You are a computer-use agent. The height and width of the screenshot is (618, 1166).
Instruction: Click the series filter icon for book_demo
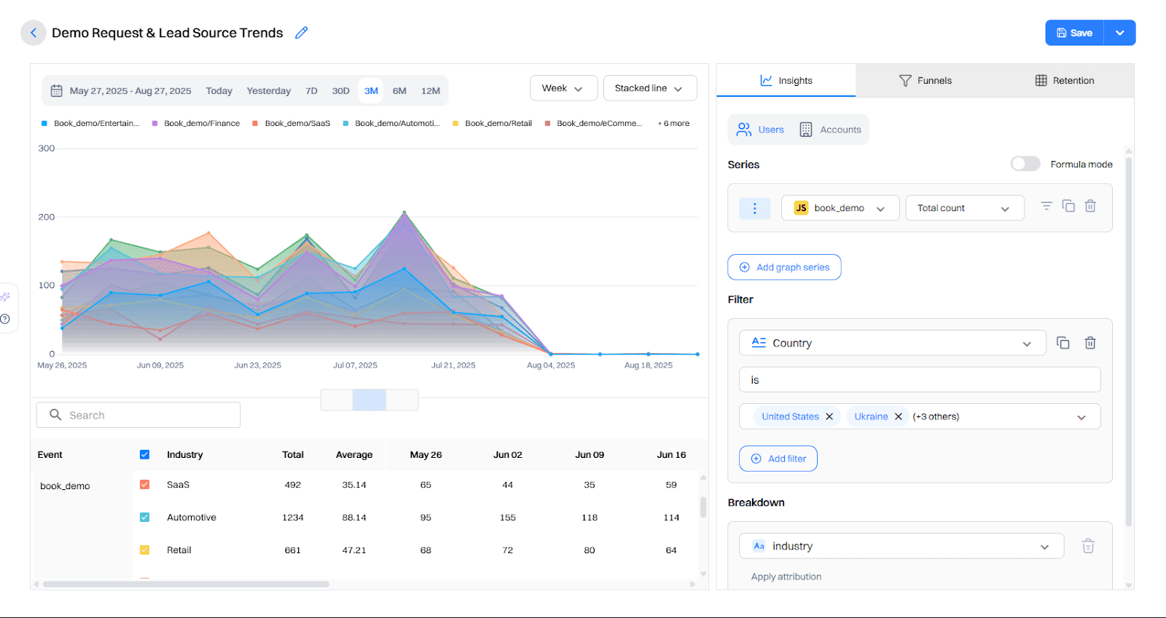coord(1046,206)
